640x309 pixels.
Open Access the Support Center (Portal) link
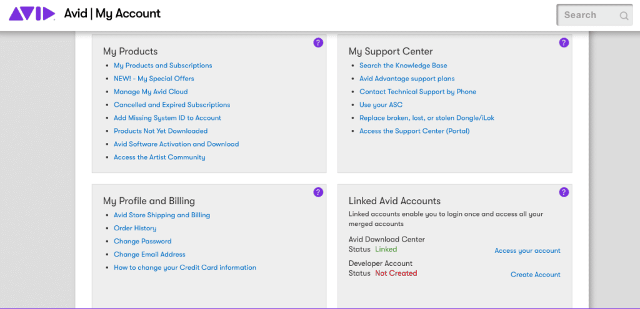[415, 131]
